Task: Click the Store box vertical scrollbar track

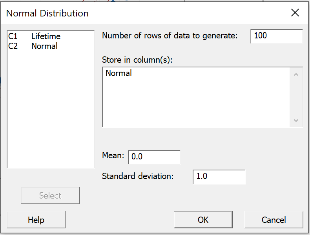Action: click(x=296, y=98)
